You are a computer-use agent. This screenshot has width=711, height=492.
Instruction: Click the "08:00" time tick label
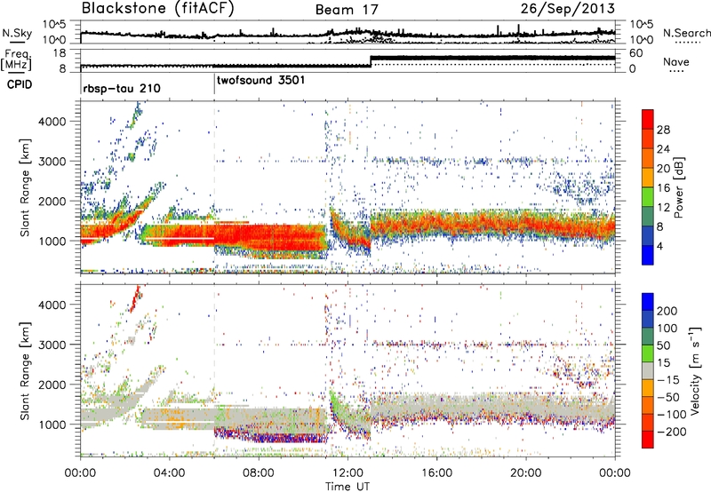[x=258, y=473]
